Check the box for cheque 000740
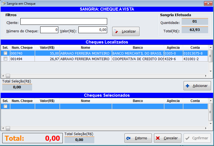 click(5, 53)
